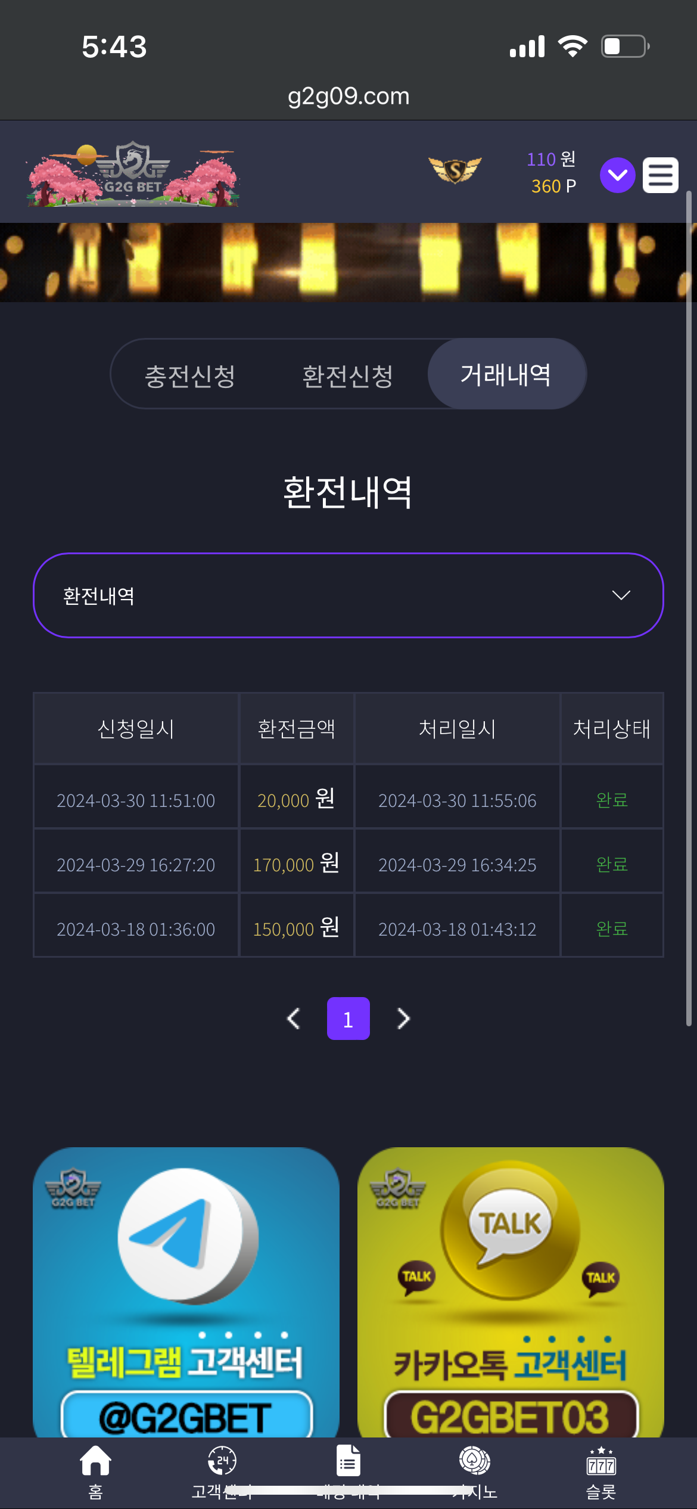Click the g2g09.com address bar

point(348,96)
